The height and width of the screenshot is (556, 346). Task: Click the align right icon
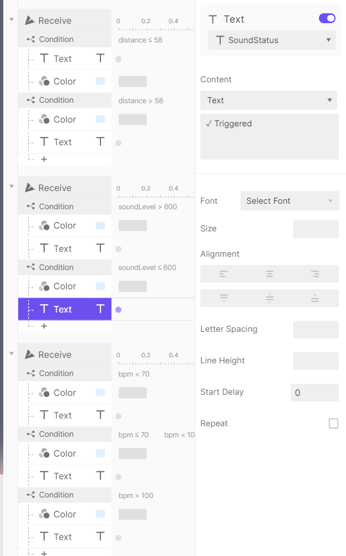[x=315, y=274]
